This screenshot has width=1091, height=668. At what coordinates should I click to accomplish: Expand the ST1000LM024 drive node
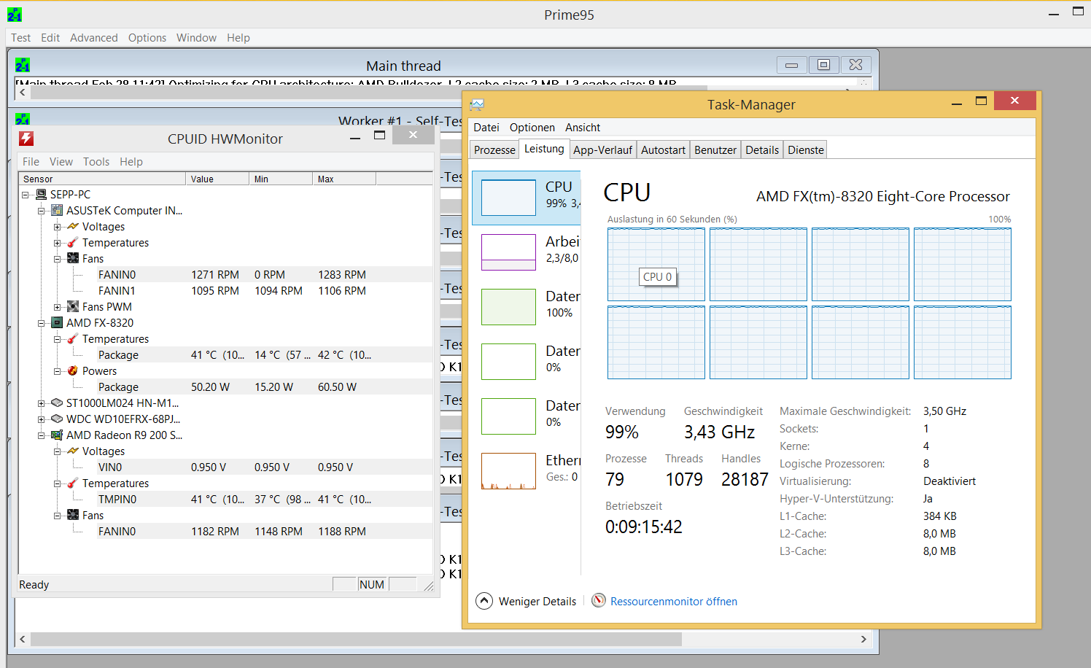point(42,403)
